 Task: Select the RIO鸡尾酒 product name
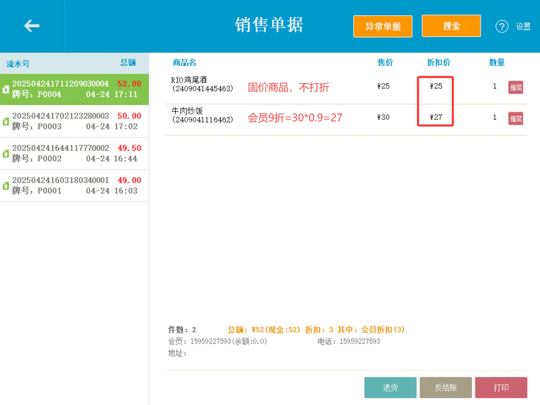click(x=189, y=80)
